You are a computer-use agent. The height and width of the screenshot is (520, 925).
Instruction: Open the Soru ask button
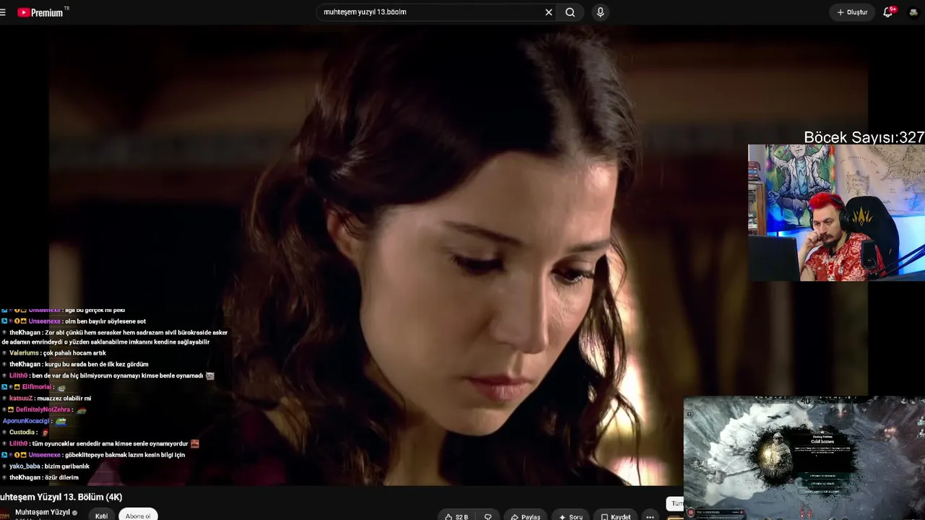tap(571, 516)
